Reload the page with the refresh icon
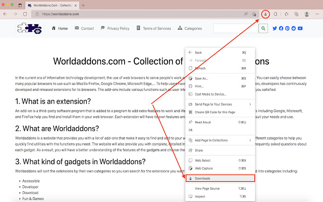Screen dimensions: 323x202 click(25, 14)
